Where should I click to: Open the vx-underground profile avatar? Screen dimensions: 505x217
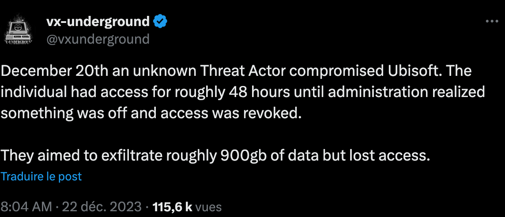pyautogui.click(x=18, y=30)
